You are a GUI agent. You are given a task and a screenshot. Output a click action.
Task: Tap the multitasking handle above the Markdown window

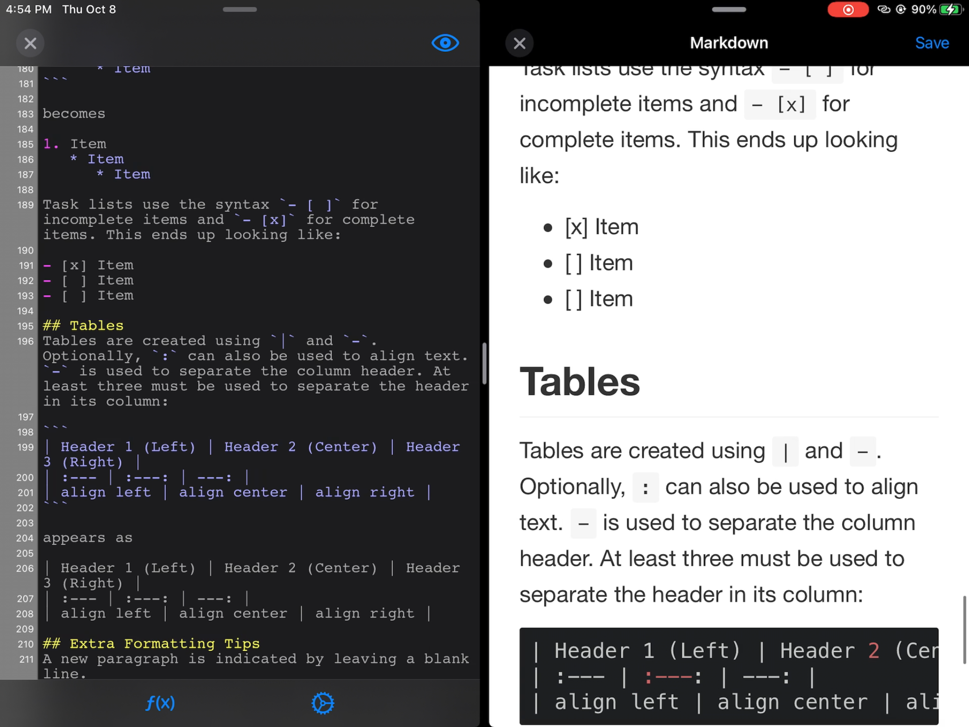tap(729, 9)
